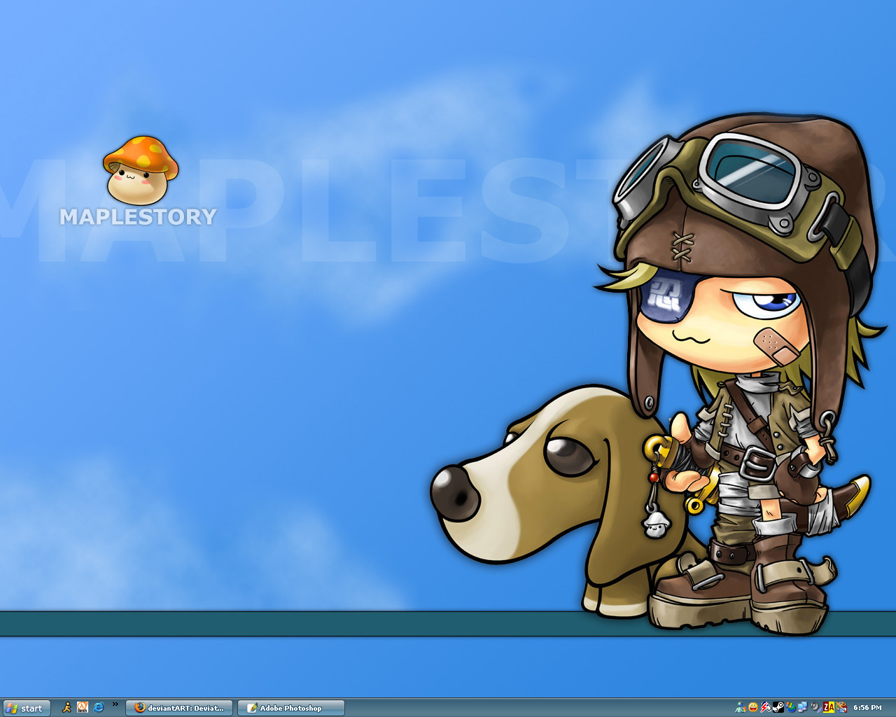This screenshot has width=896, height=717.
Task: Open MSN Messenger tray icon
Action: pyautogui.click(x=741, y=707)
